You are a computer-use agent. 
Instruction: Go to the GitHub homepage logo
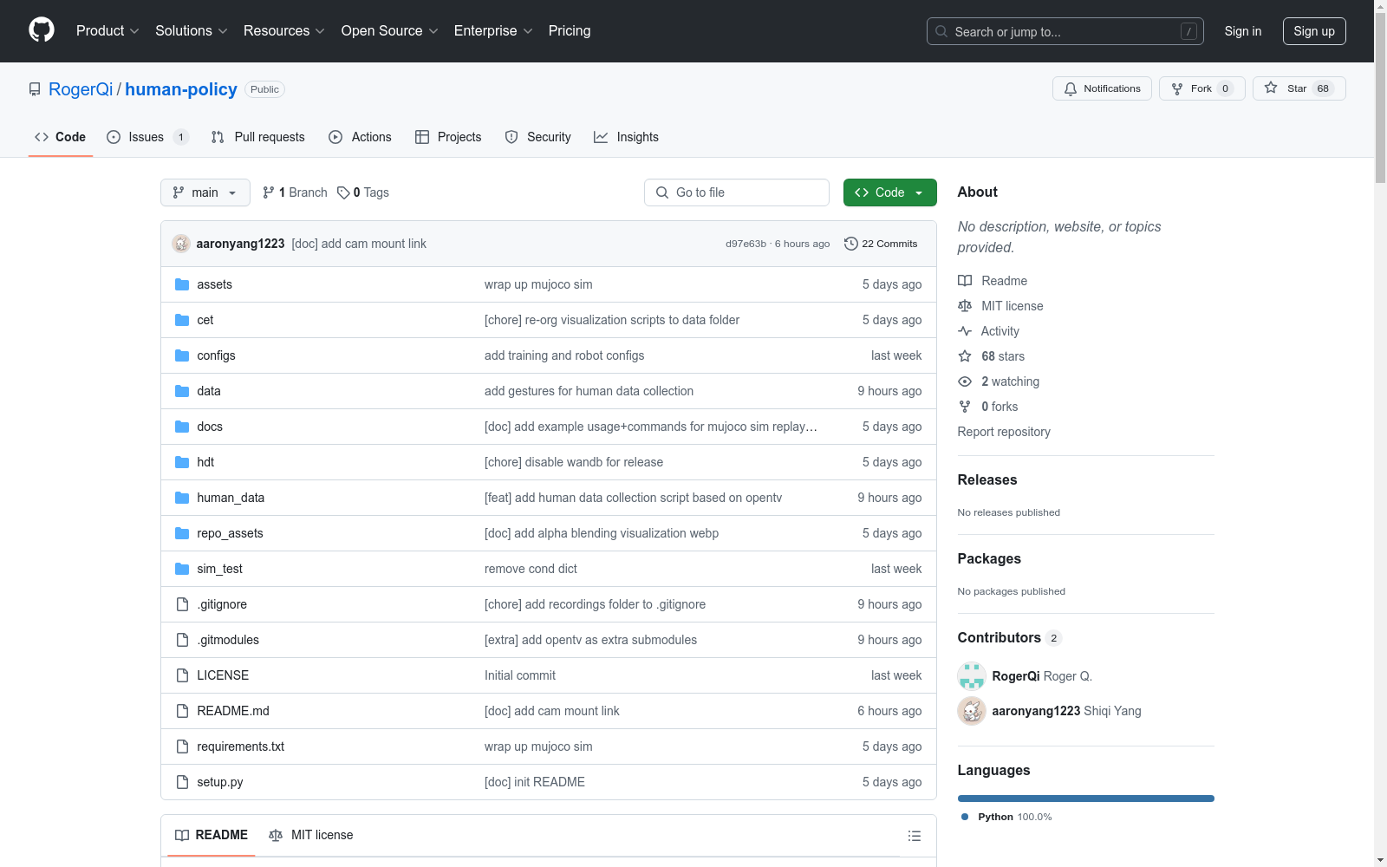click(42, 30)
